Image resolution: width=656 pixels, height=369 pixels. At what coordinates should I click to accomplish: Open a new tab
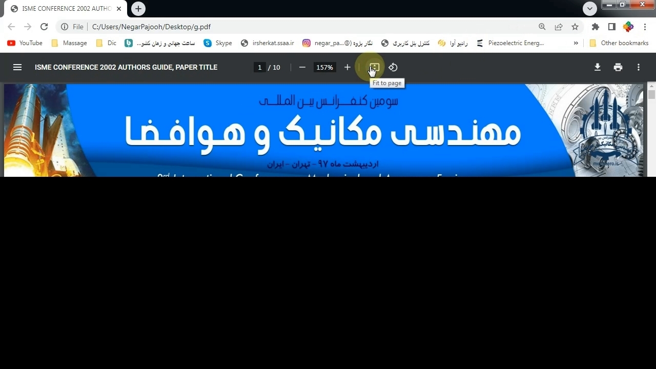click(x=138, y=9)
